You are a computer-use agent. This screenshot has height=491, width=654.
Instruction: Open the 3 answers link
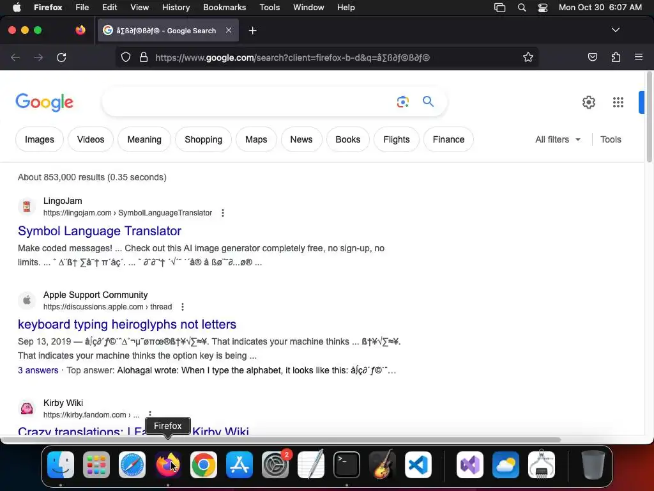point(38,370)
